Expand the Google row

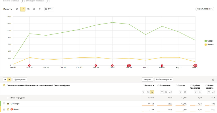coord(4,104)
